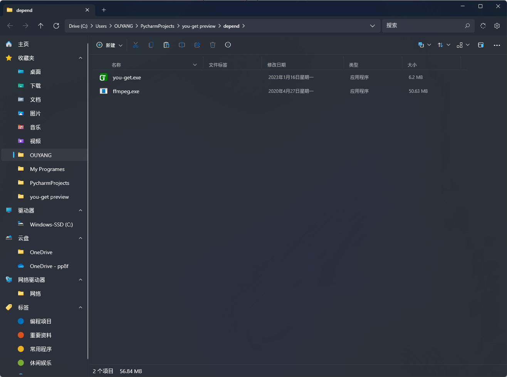Viewport: 507px width, 377px height.
Task: Open Windows-SSD (C:) drive
Action: 45,225
